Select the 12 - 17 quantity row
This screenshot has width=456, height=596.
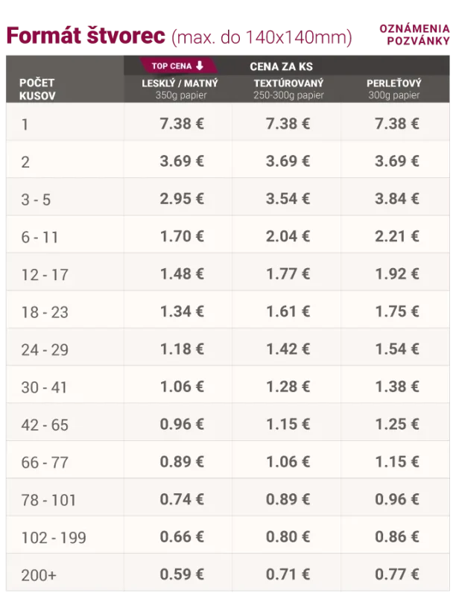click(45, 274)
